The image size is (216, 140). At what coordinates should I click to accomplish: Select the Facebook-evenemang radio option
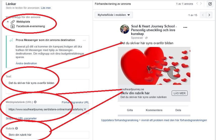click(8, 26)
